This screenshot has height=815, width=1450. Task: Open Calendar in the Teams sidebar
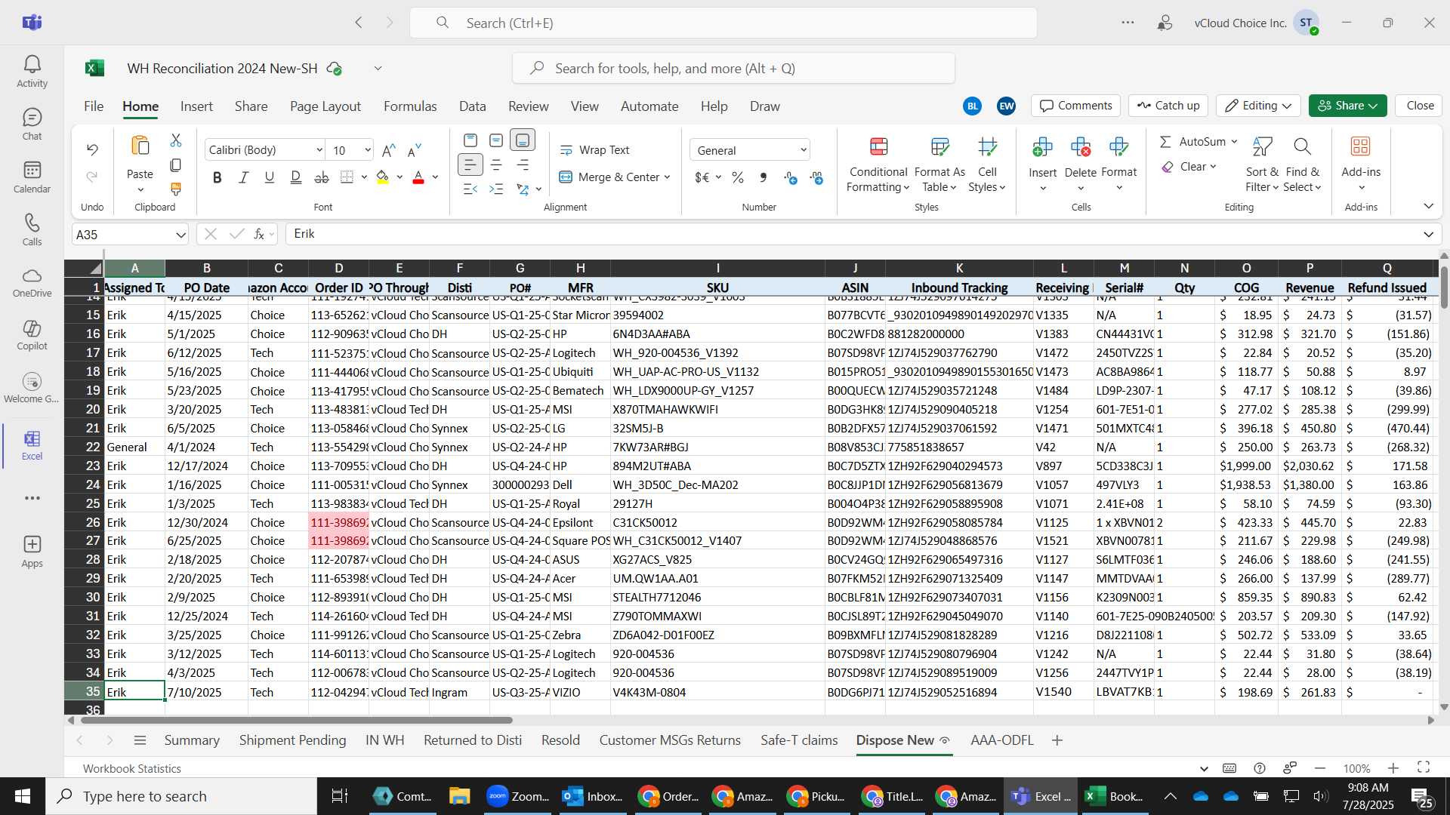coord(32,177)
